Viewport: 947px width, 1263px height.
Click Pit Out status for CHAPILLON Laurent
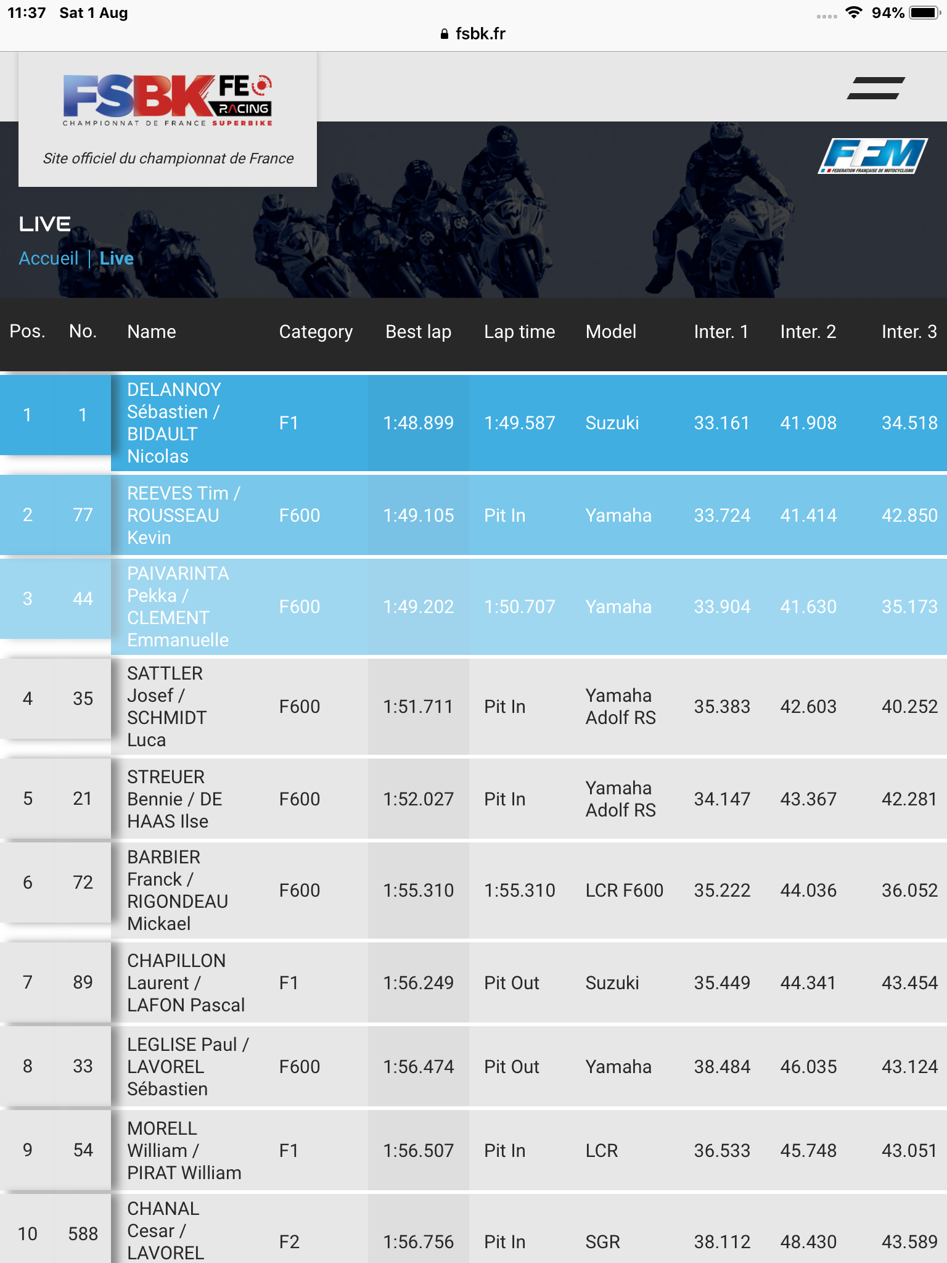[x=512, y=983]
